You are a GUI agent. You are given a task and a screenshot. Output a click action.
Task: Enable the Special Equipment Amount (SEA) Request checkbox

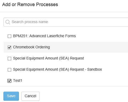pyautogui.click(x=9, y=58)
